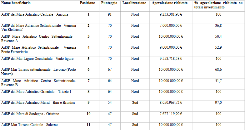
Task: Select the 'Agevolazione richiesta' header cell
Action: click(x=170, y=3)
